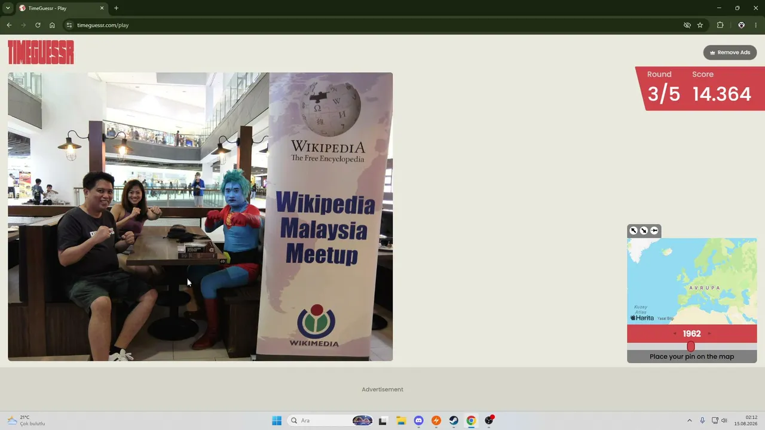Open the Wikipedia Malaysia Meetup photo
765x430 pixels.
pos(200,217)
